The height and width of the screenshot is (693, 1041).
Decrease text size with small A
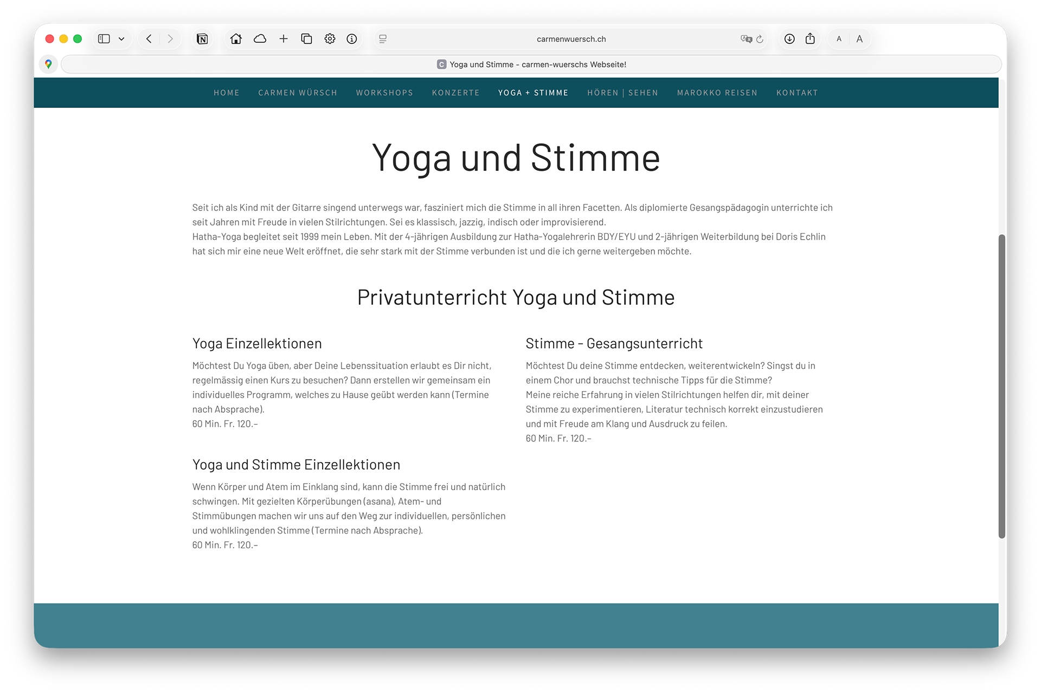click(x=839, y=39)
